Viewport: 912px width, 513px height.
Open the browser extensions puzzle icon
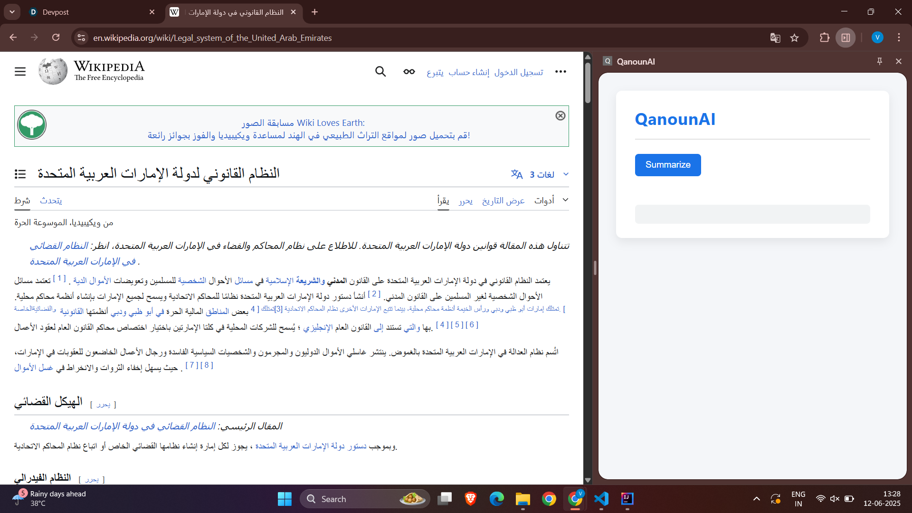pyautogui.click(x=825, y=38)
